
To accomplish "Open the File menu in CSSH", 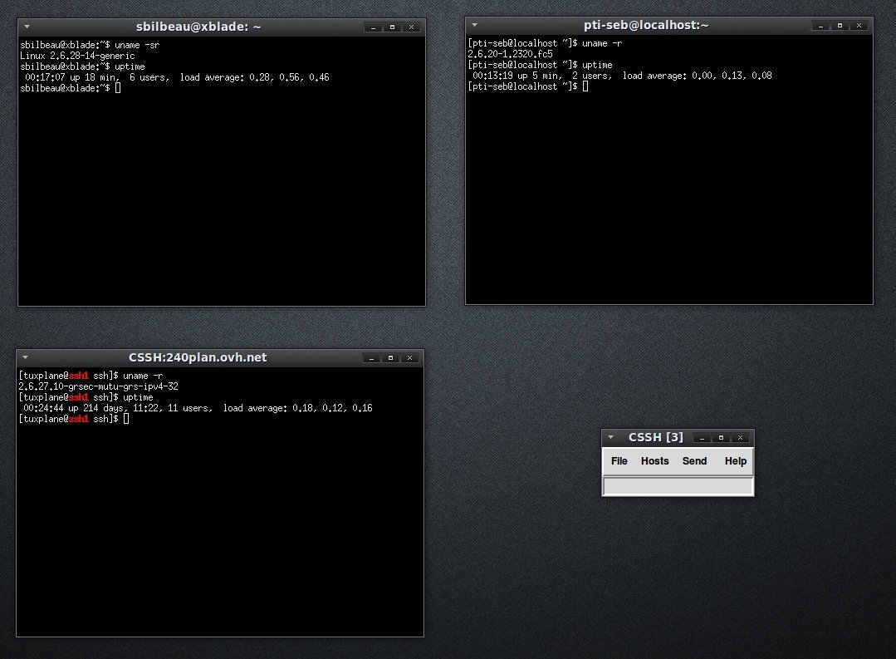I will coord(619,461).
